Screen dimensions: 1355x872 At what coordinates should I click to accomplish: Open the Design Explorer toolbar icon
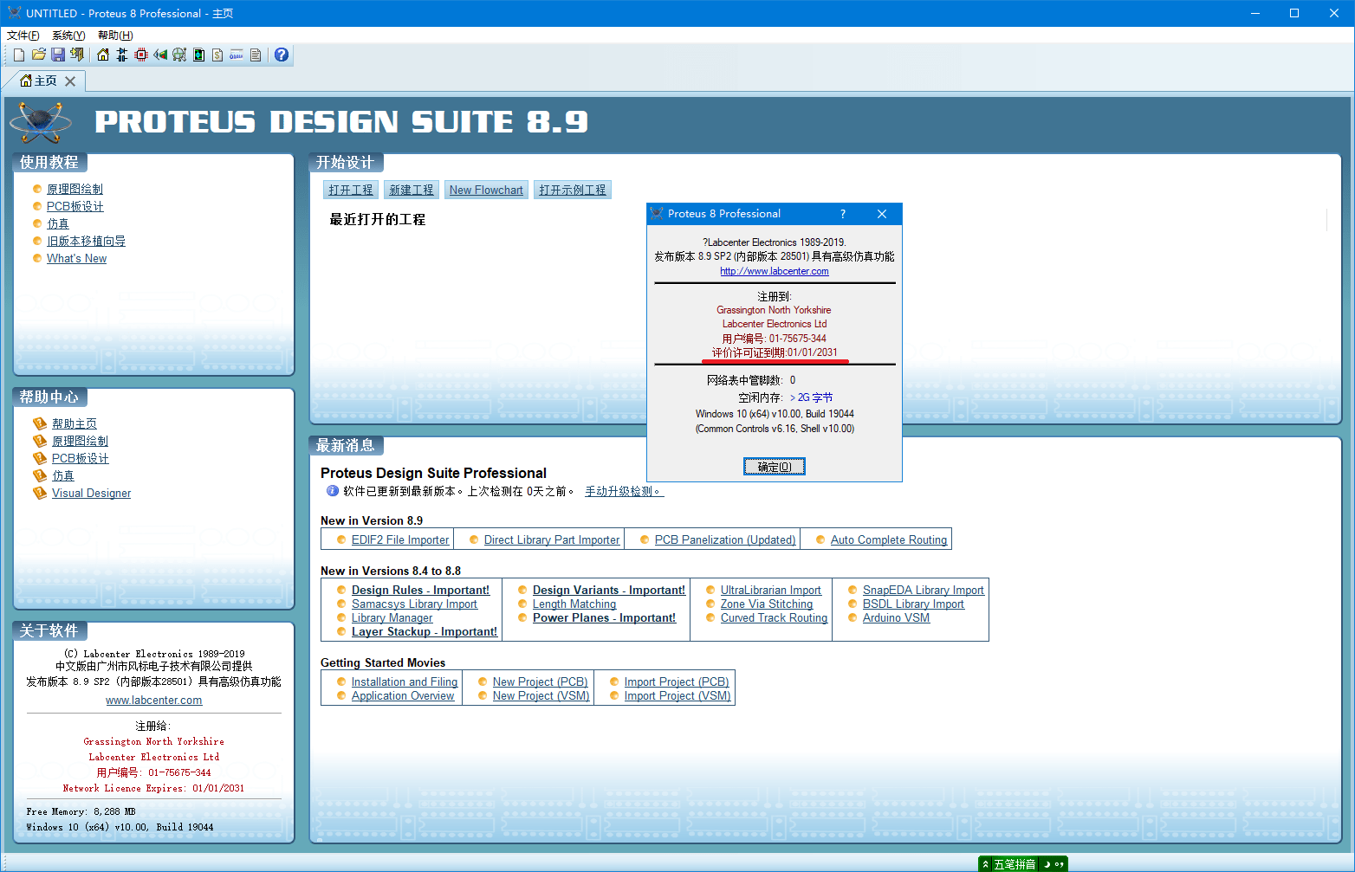[198, 55]
